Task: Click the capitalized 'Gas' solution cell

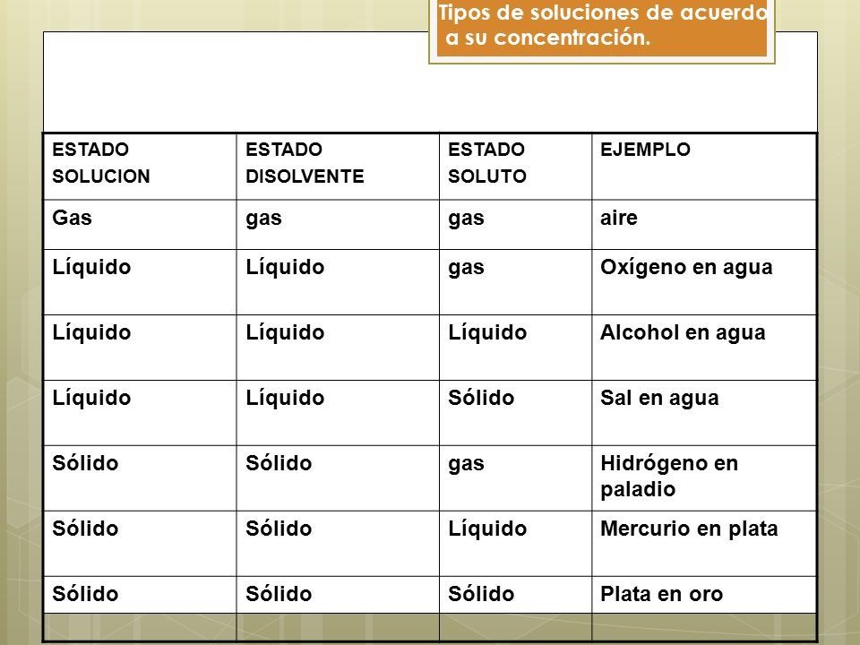Action: [140, 225]
